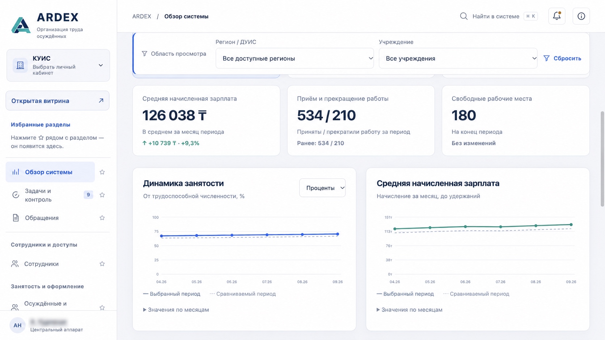This screenshot has width=605, height=340.
Task: Click the Область просмотра filter icon
Action: pos(144,53)
